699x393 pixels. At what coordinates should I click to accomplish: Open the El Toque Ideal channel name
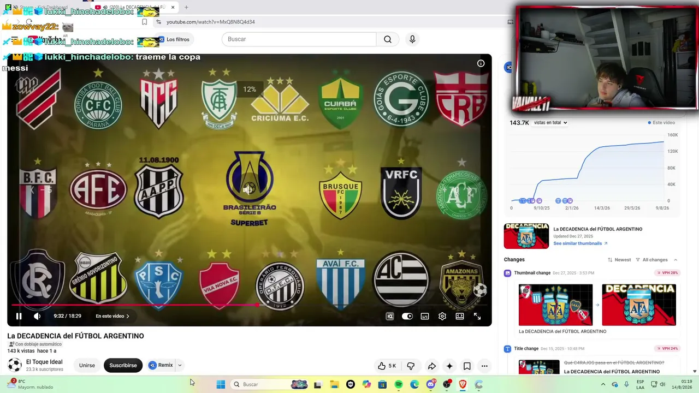click(44, 362)
